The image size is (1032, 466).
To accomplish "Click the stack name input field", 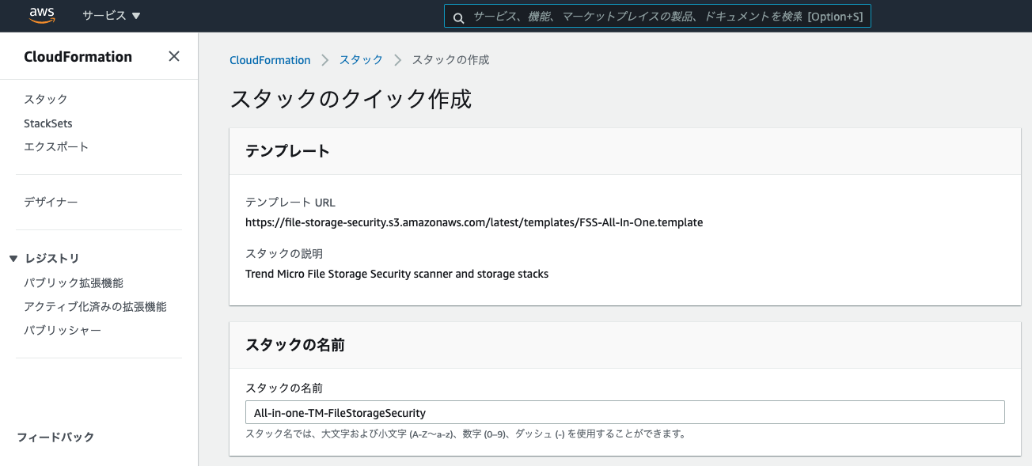I will (624, 412).
